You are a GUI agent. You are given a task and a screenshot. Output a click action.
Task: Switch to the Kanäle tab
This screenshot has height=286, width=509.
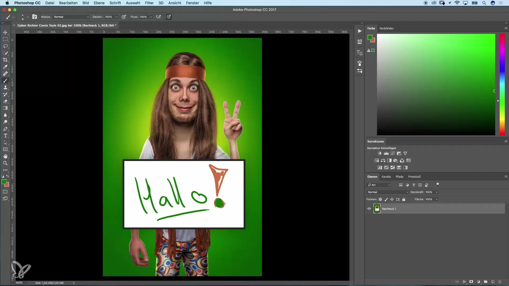point(386,177)
